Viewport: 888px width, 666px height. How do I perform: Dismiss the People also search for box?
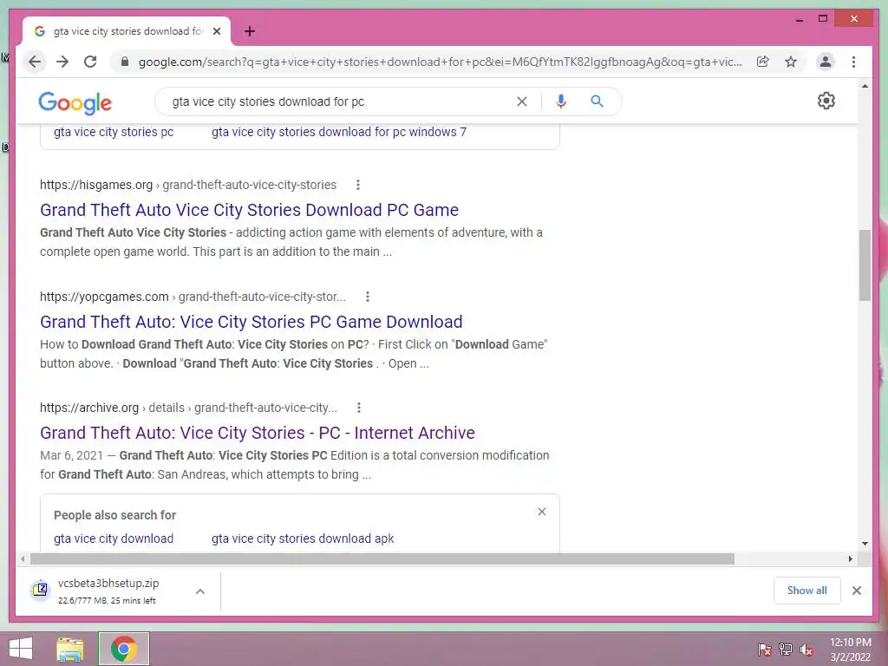click(x=542, y=512)
